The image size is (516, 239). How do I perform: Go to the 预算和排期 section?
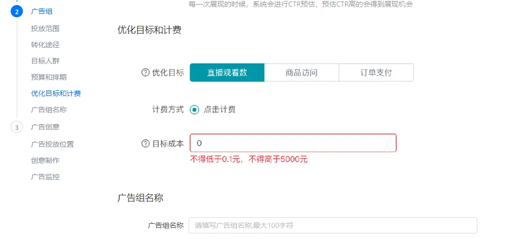tap(49, 77)
